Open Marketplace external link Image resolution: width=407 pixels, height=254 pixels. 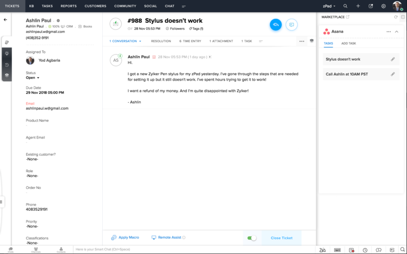pos(347,17)
